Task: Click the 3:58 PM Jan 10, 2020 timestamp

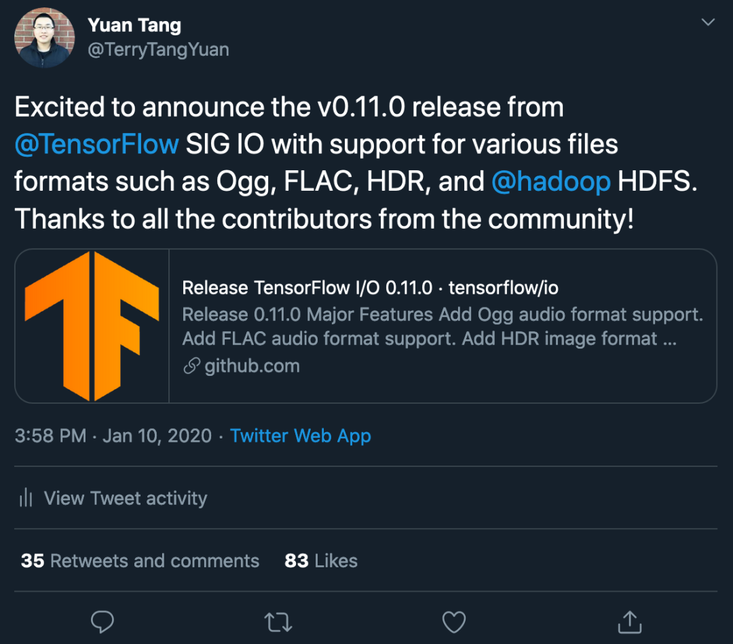Action: click(113, 436)
